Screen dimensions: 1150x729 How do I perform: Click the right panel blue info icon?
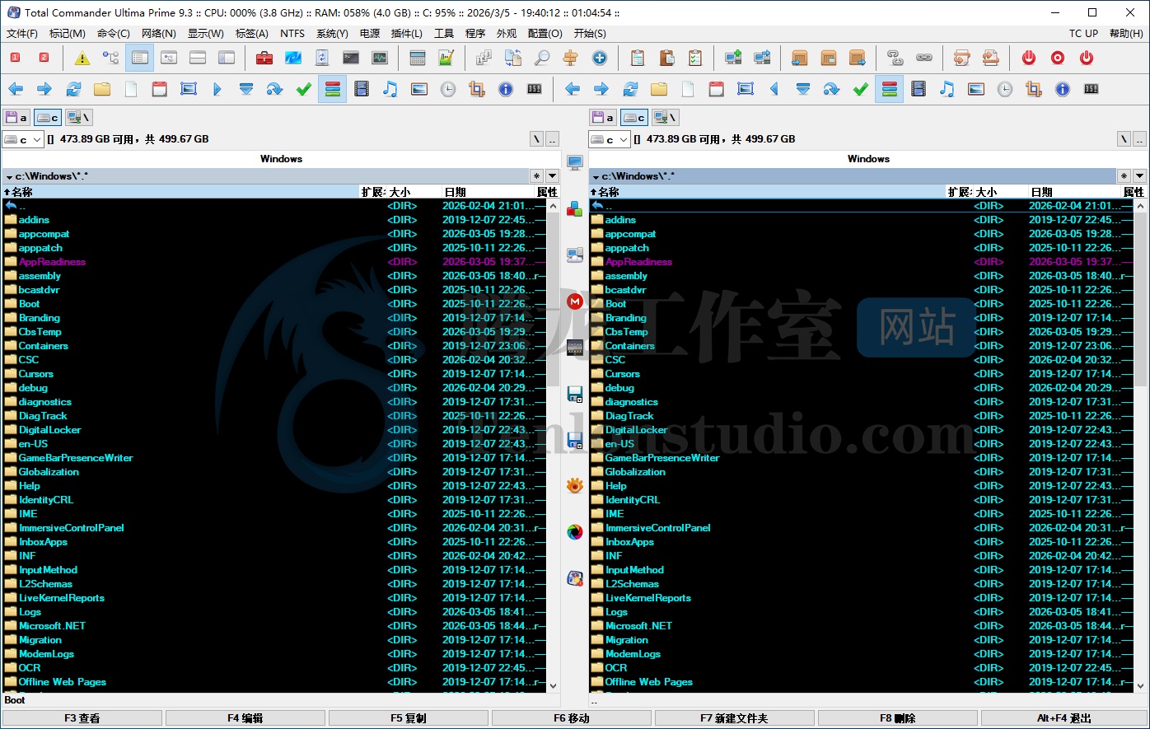point(1063,89)
